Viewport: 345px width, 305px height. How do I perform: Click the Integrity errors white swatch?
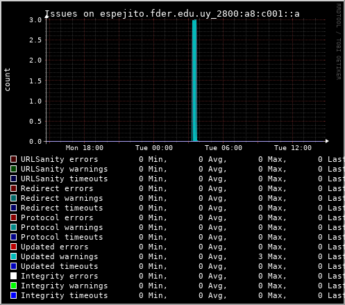tap(13, 276)
